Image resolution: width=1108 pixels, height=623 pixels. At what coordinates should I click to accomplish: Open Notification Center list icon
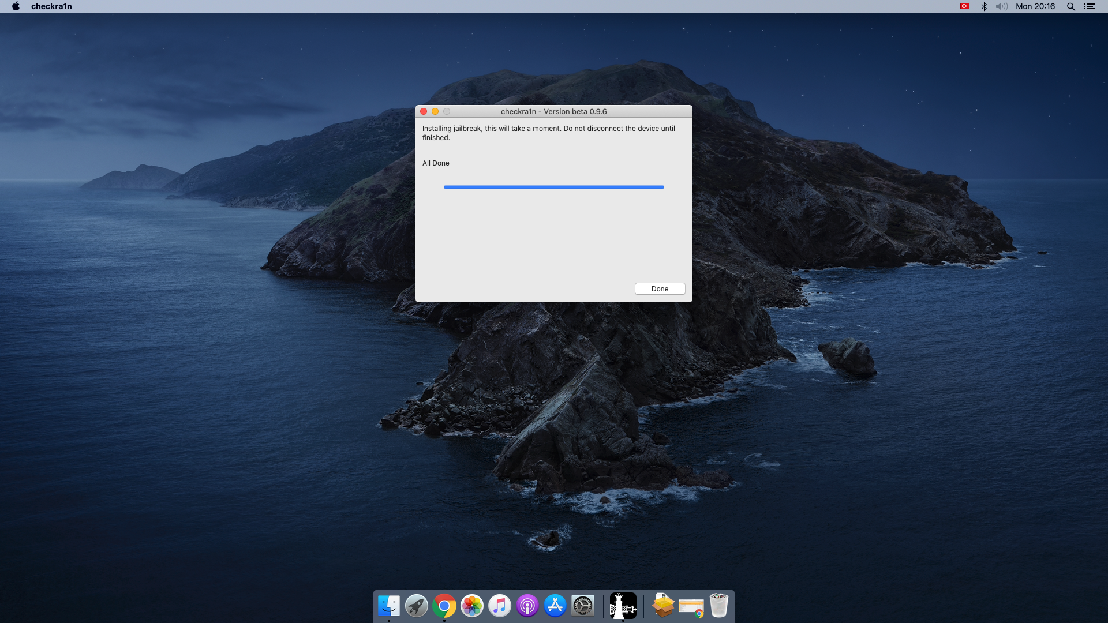(1090, 6)
